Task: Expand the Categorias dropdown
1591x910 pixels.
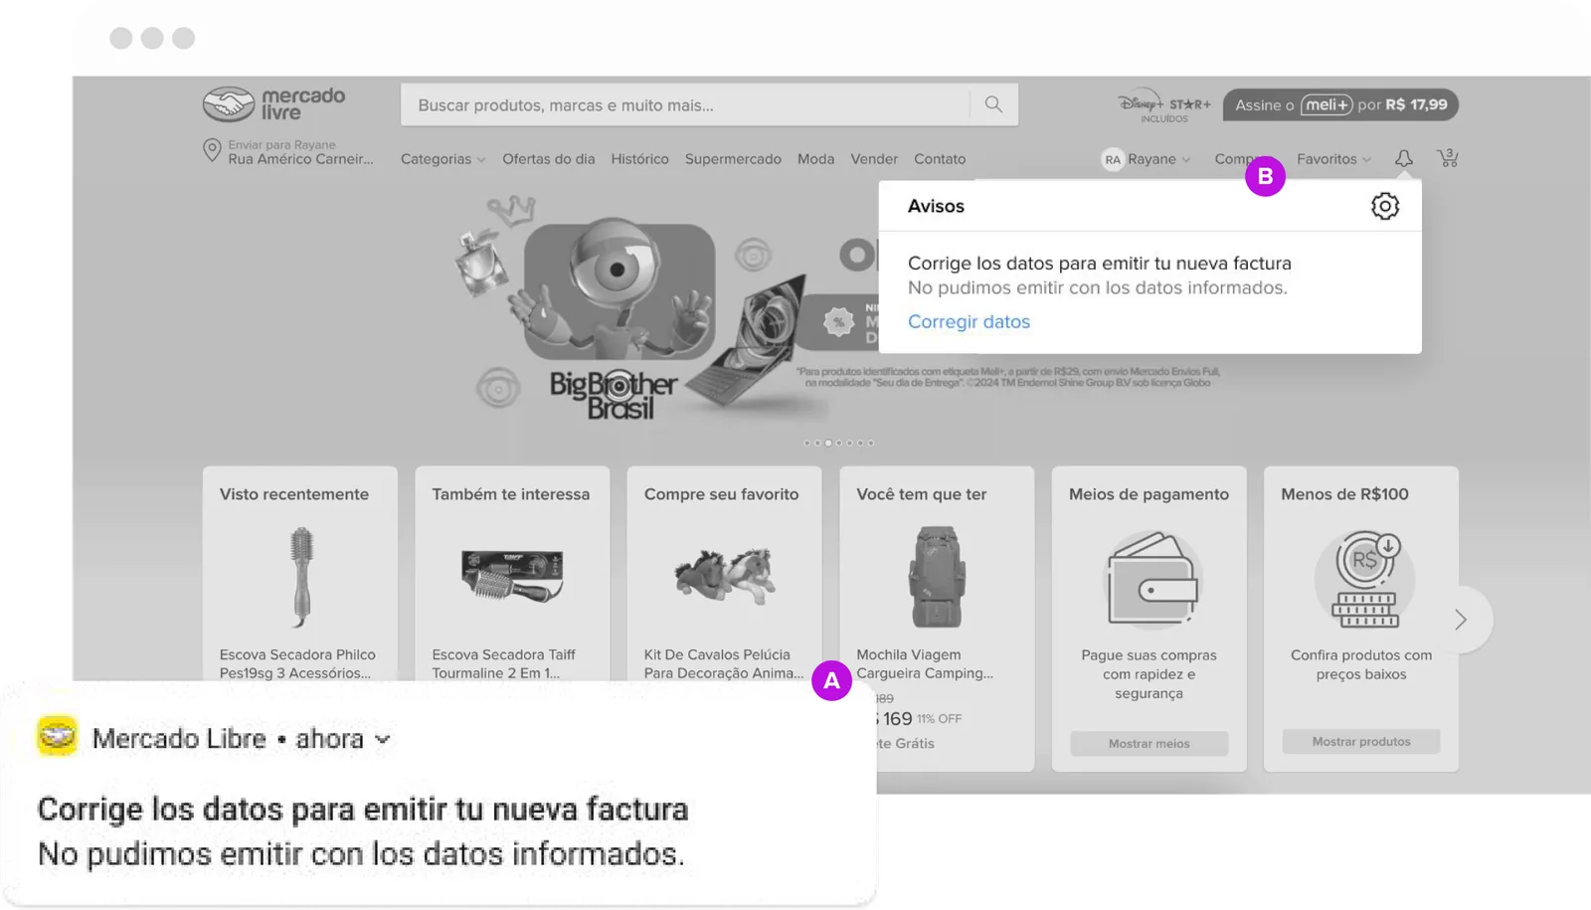Action: [442, 159]
